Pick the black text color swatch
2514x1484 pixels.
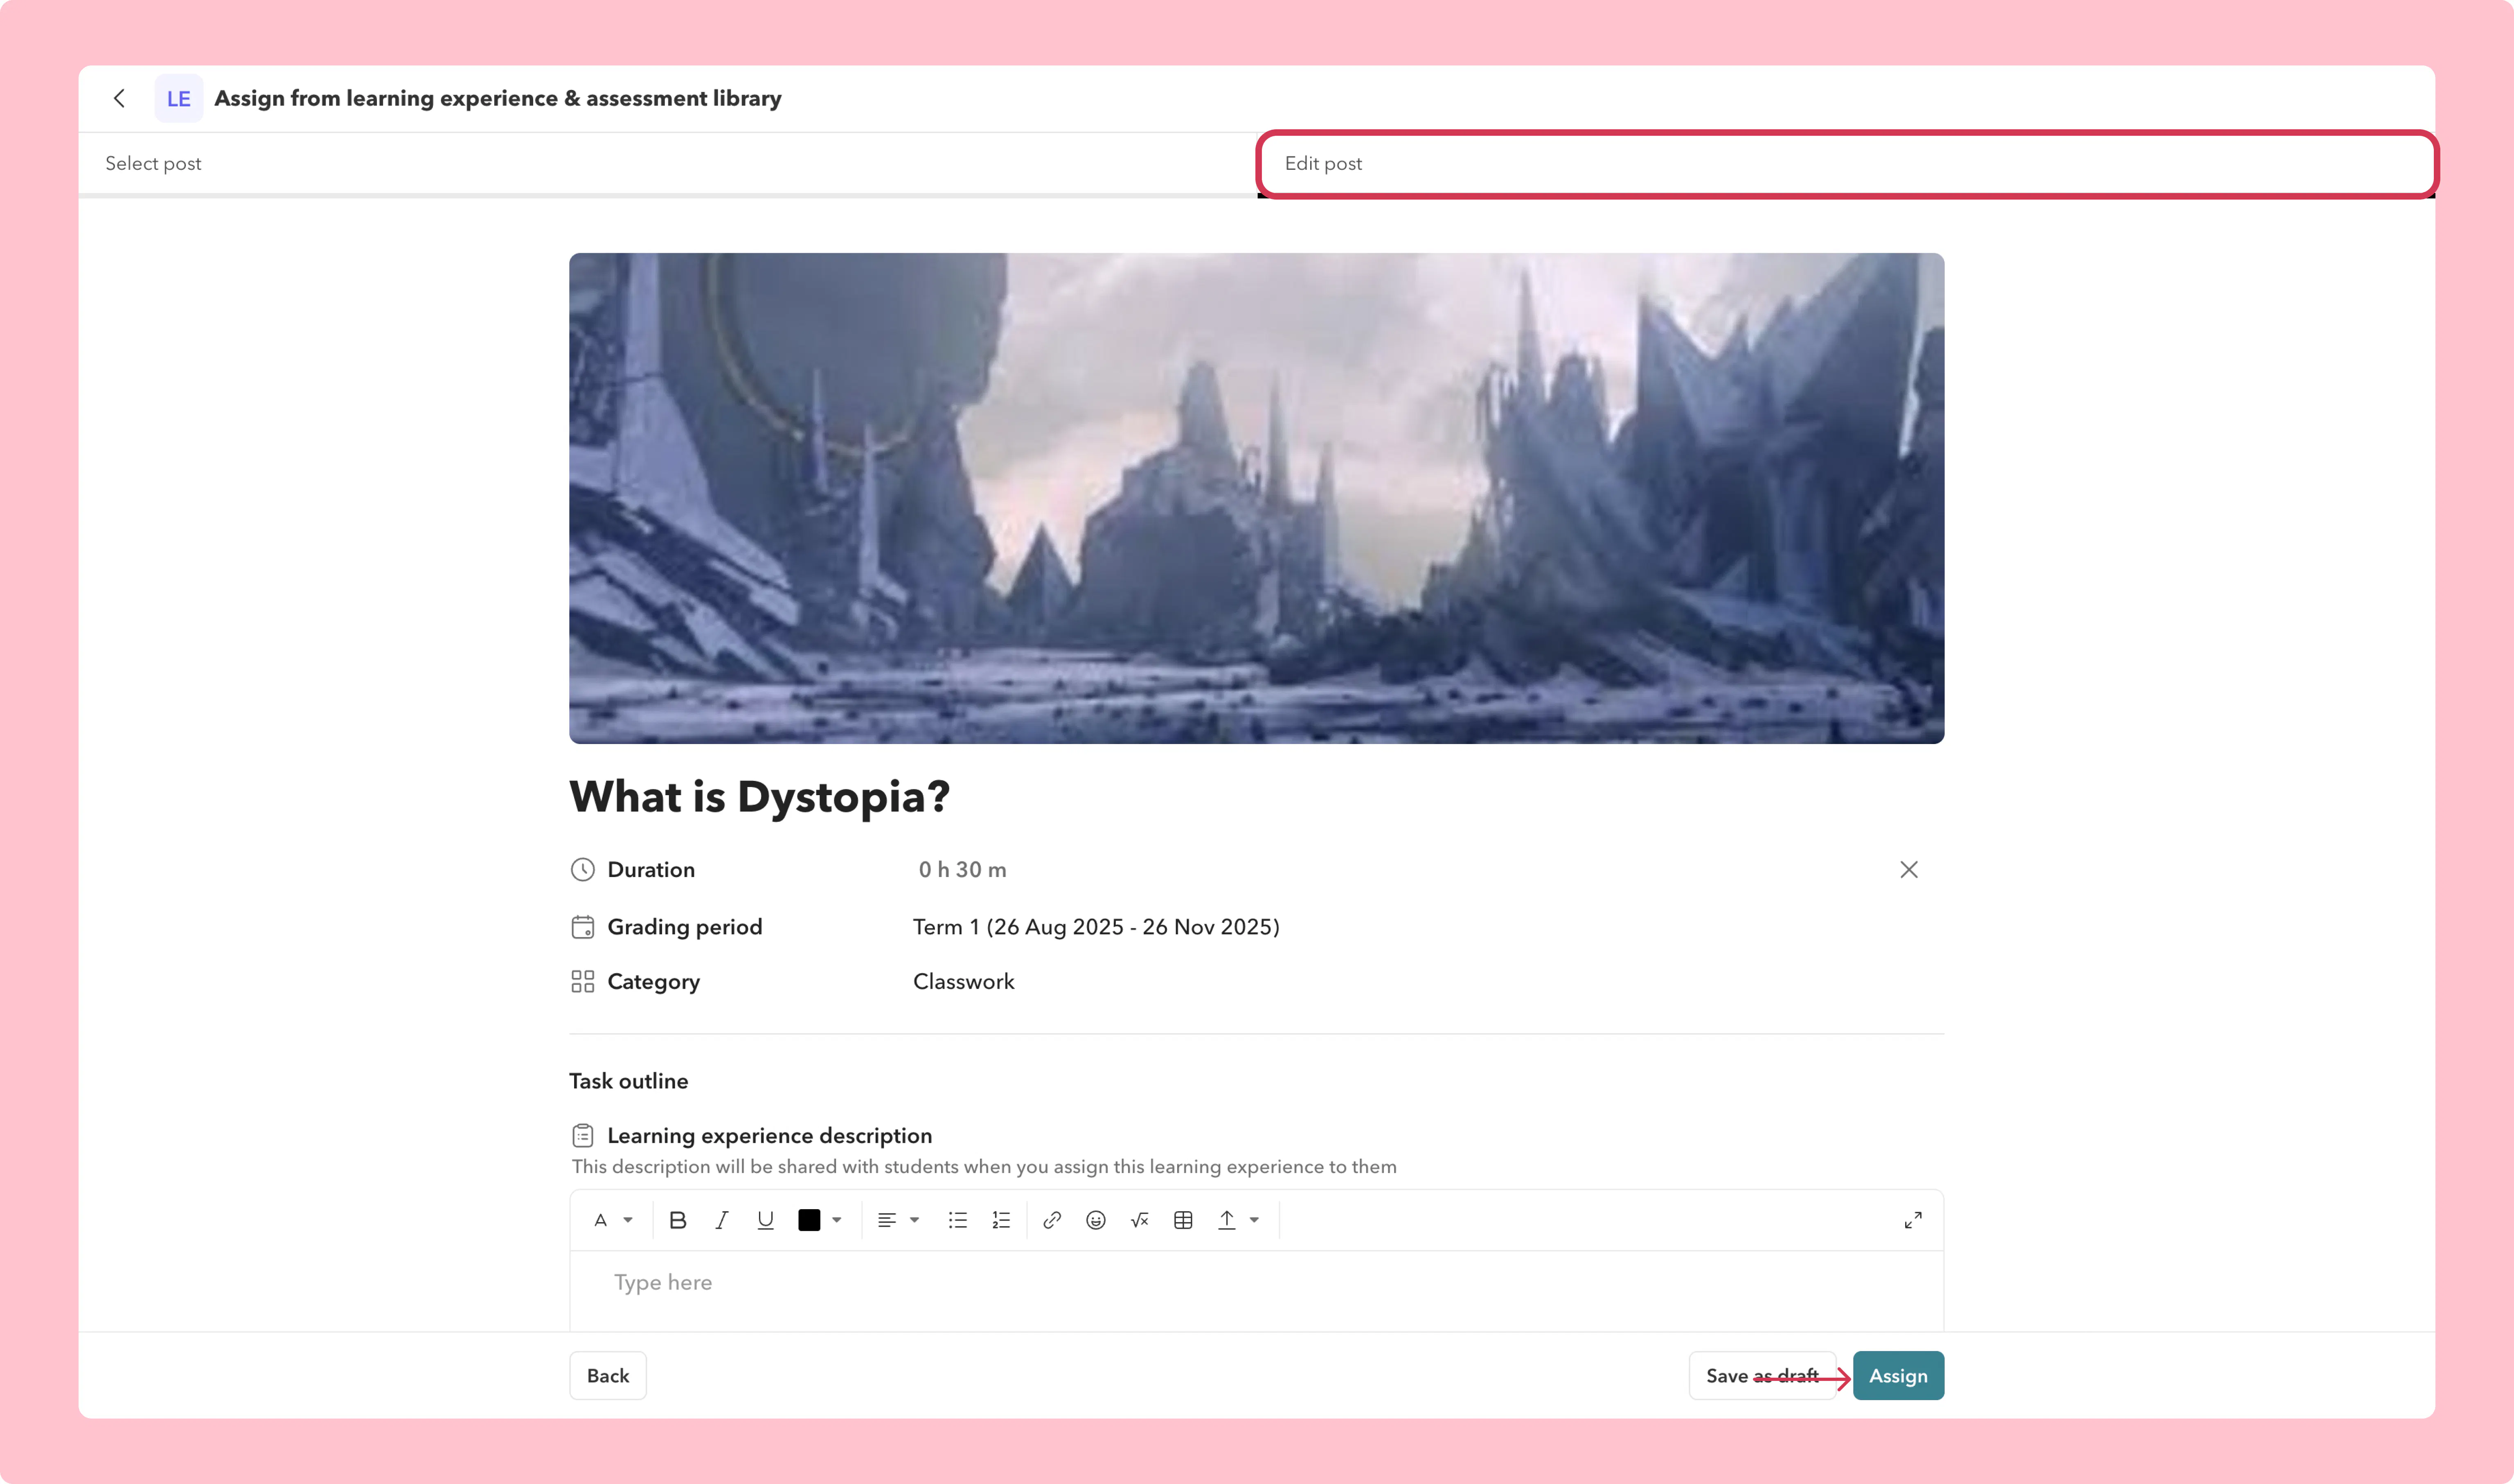809,1220
